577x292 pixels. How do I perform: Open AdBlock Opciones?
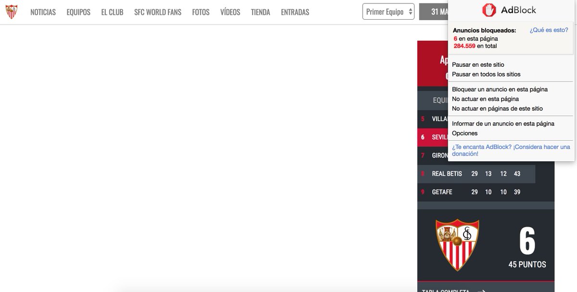[x=464, y=133]
